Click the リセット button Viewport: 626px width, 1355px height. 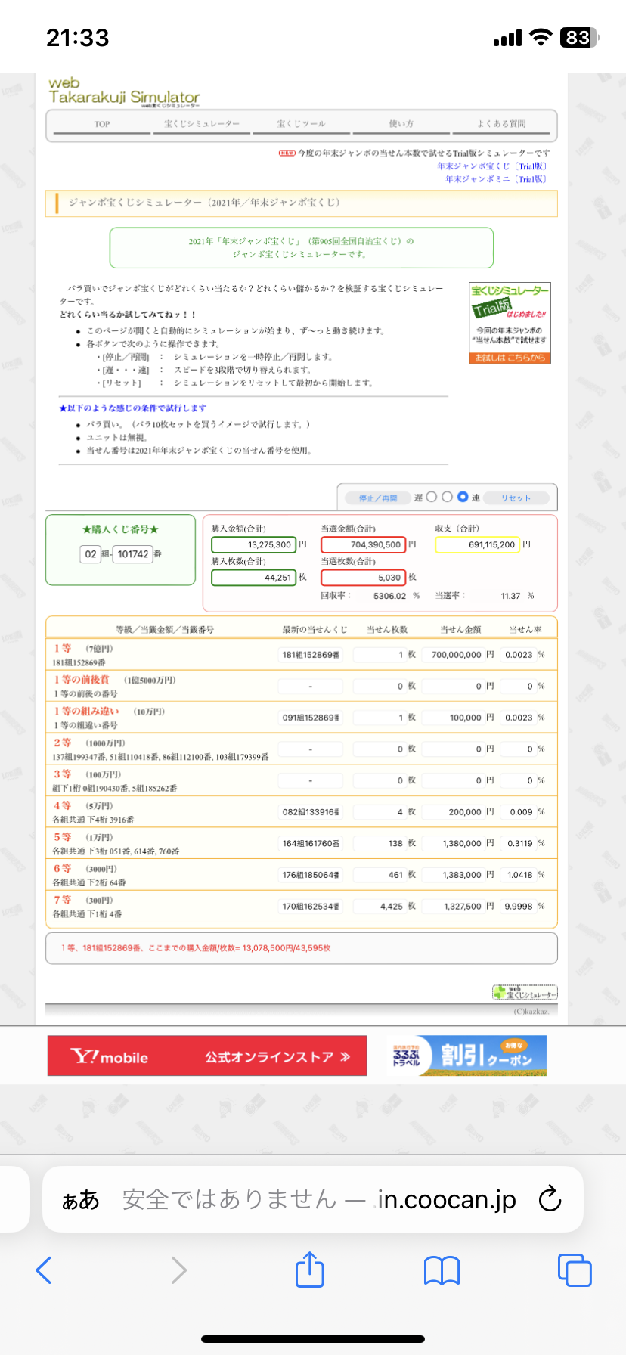[x=516, y=498]
